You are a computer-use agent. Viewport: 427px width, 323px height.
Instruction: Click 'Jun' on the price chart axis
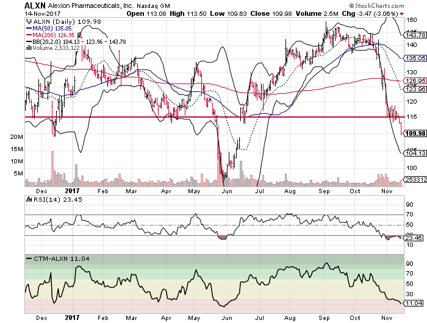click(x=227, y=191)
